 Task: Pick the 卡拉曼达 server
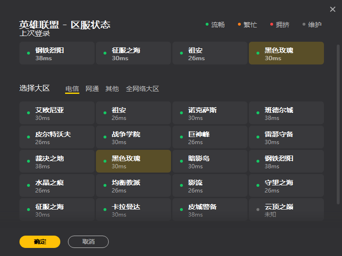tap(133, 210)
